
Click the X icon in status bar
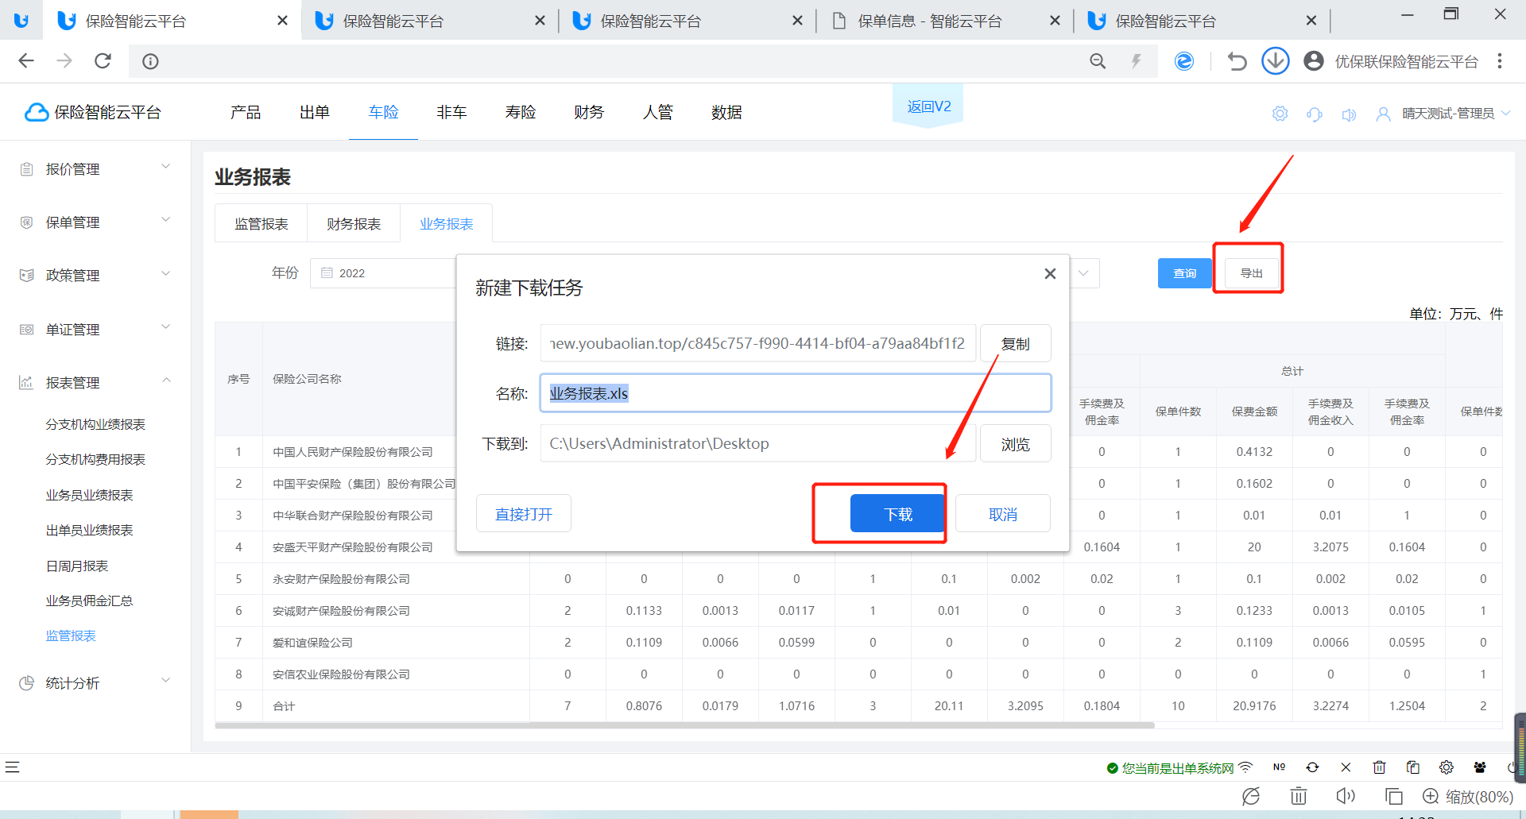click(1346, 767)
